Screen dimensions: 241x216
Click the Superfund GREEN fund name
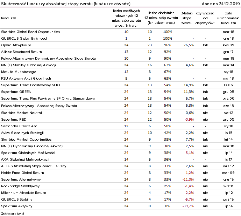16,92
